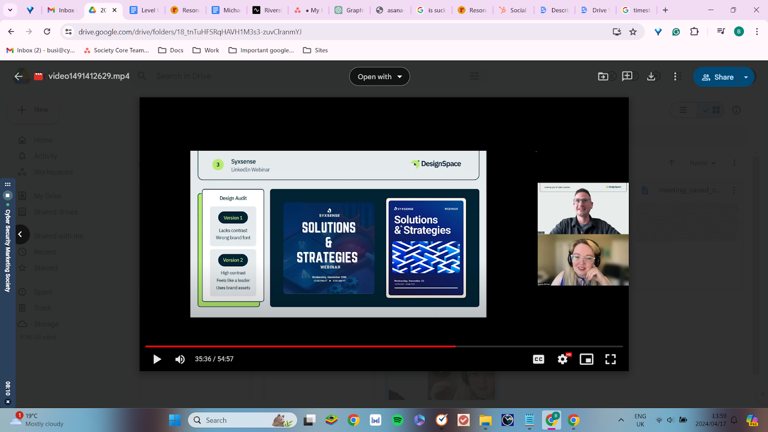768x432 pixels.
Task: Open browser extensions menu
Action: [694, 32]
